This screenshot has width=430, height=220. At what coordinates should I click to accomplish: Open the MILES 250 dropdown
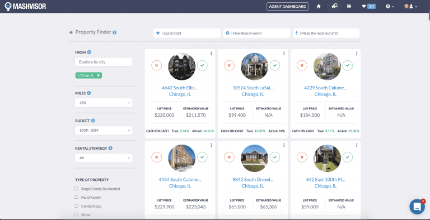tap(104, 103)
